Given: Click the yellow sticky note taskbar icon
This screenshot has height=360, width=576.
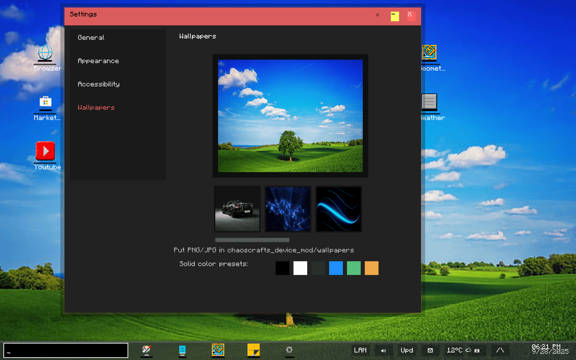Looking at the screenshot, I should click(254, 350).
